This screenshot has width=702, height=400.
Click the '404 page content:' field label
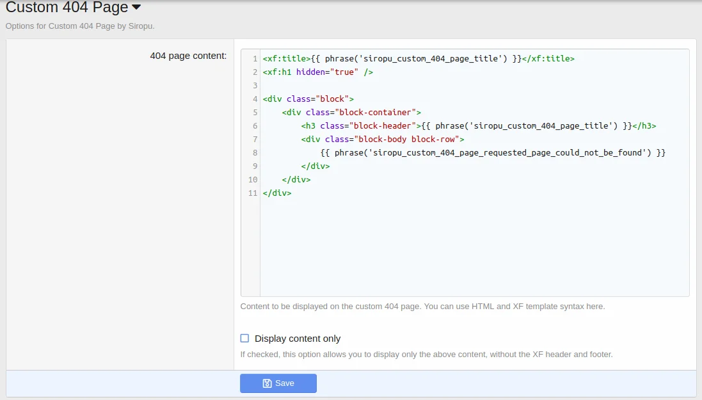click(188, 56)
